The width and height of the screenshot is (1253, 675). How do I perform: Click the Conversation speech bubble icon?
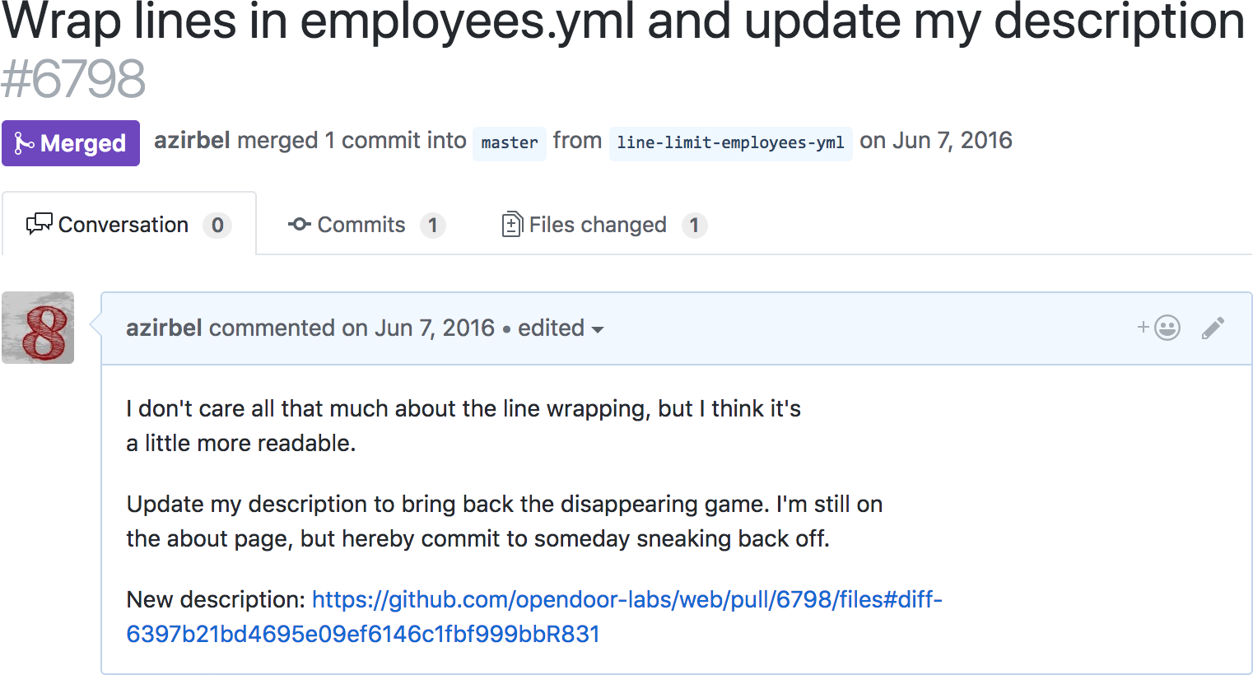coord(39,224)
